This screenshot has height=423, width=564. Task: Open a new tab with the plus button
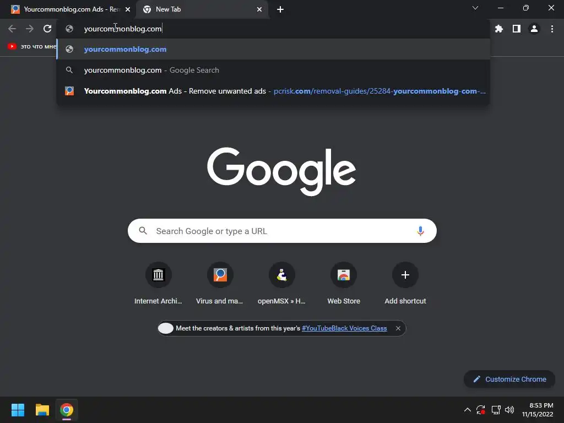click(x=280, y=9)
